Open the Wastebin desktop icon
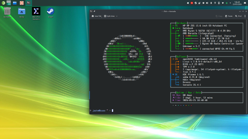 [7, 12]
